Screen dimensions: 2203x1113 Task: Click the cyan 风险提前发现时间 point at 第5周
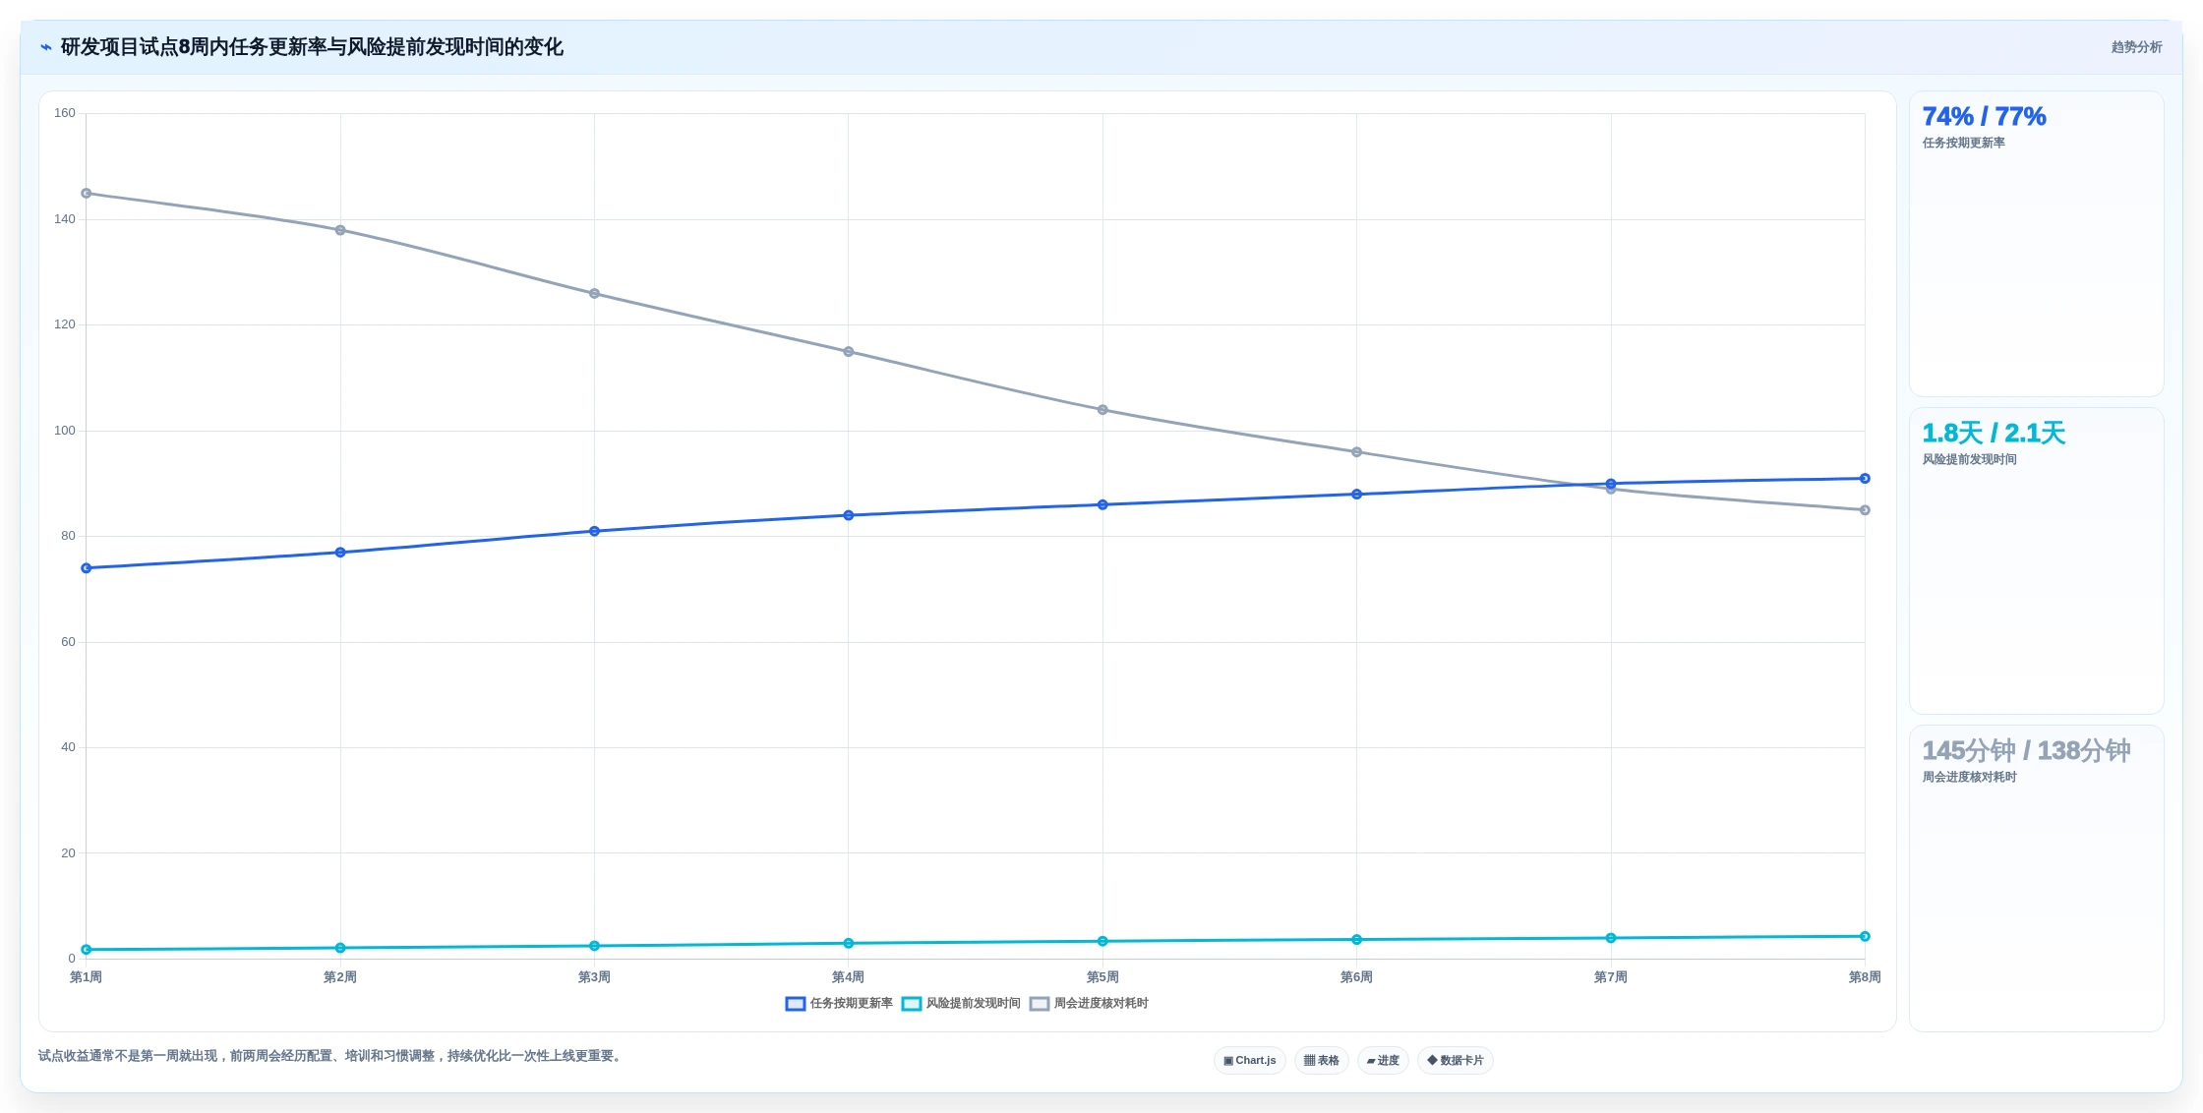click(x=1102, y=942)
